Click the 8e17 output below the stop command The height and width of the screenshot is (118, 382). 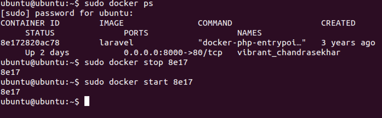tap(10, 72)
